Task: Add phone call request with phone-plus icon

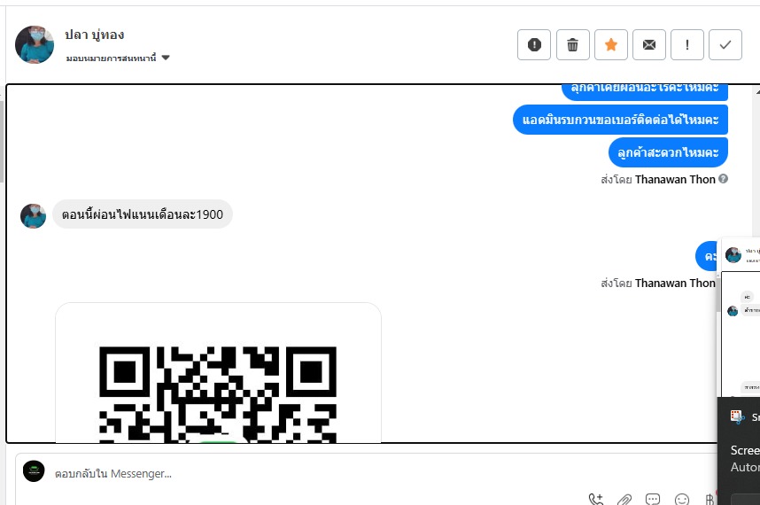Action: (596, 499)
